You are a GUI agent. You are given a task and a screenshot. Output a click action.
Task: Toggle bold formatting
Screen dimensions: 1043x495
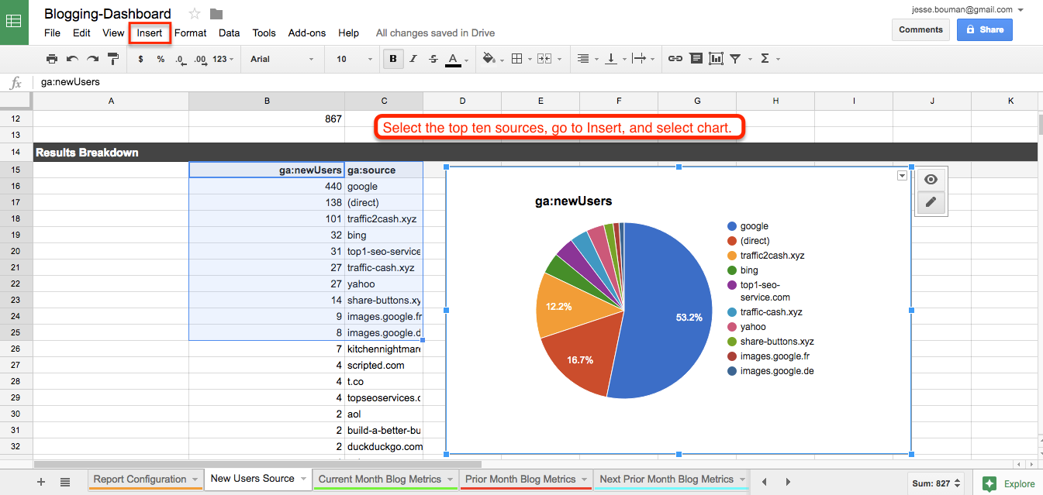click(393, 59)
